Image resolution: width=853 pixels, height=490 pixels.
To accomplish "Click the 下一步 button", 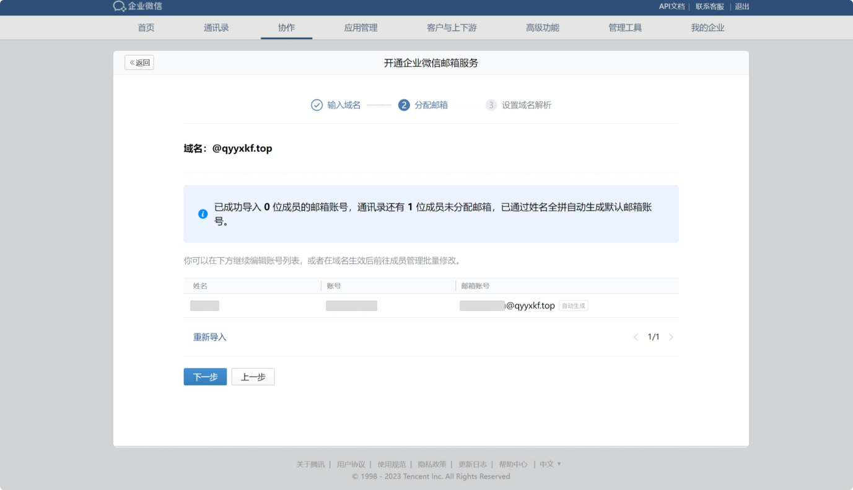I will point(205,376).
